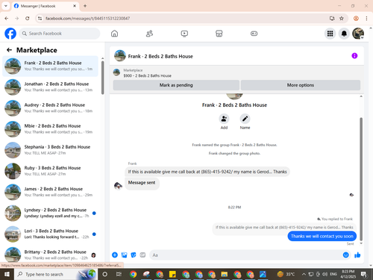Click the sent bubble 'Thanks we will contact you soon'
This screenshot has height=280, width=373.
click(x=322, y=236)
